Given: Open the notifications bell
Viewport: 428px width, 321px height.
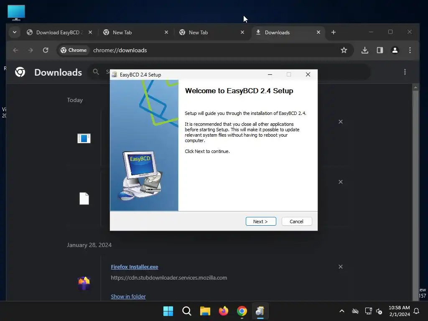Looking at the screenshot, I should click(x=417, y=311).
